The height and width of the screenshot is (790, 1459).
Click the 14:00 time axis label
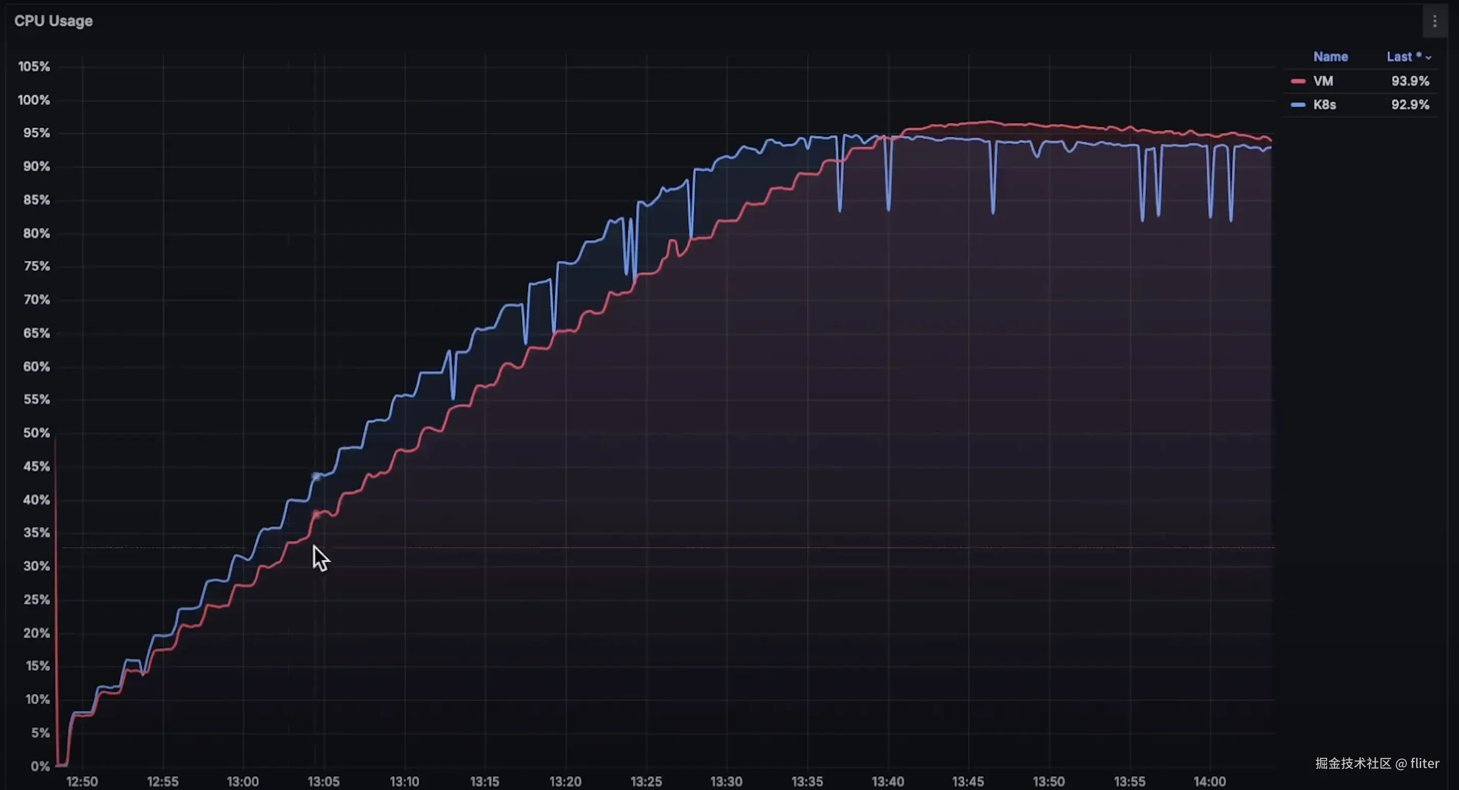1209,781
